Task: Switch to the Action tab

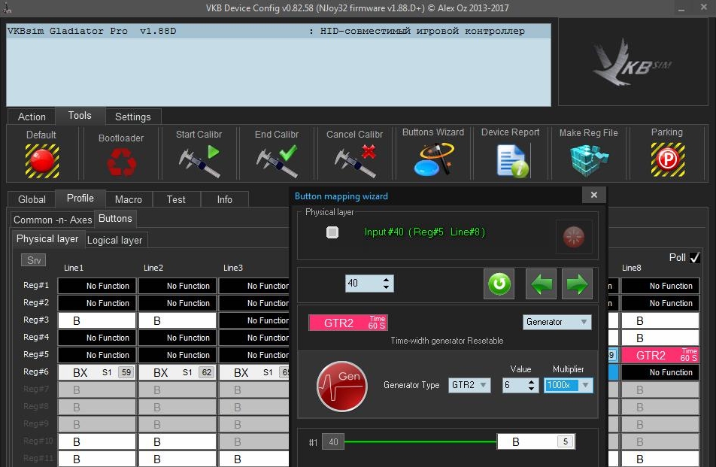Action: point(32,117)
